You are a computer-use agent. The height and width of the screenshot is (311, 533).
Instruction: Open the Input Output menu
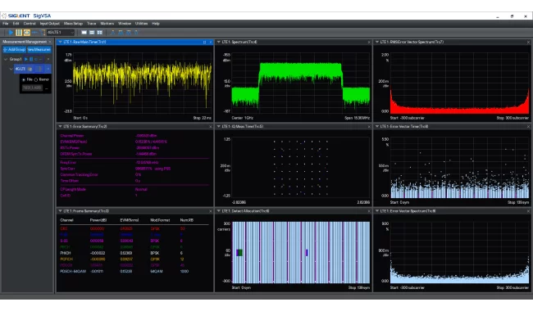pos(50,24)
